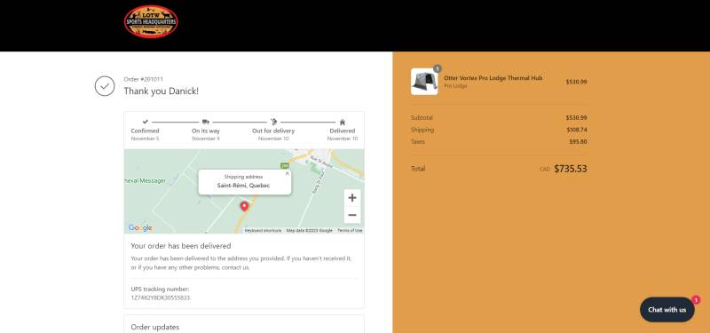The image size is (710, 333).
Task: Click the order confirmed checkmark circle icon
Action: (x=105, y=86)
